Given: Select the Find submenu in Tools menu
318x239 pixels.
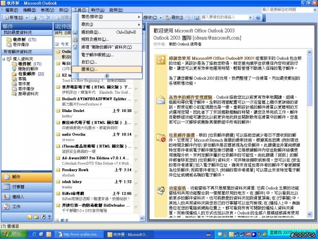Looking at the screenshot, I should point(107,24).
